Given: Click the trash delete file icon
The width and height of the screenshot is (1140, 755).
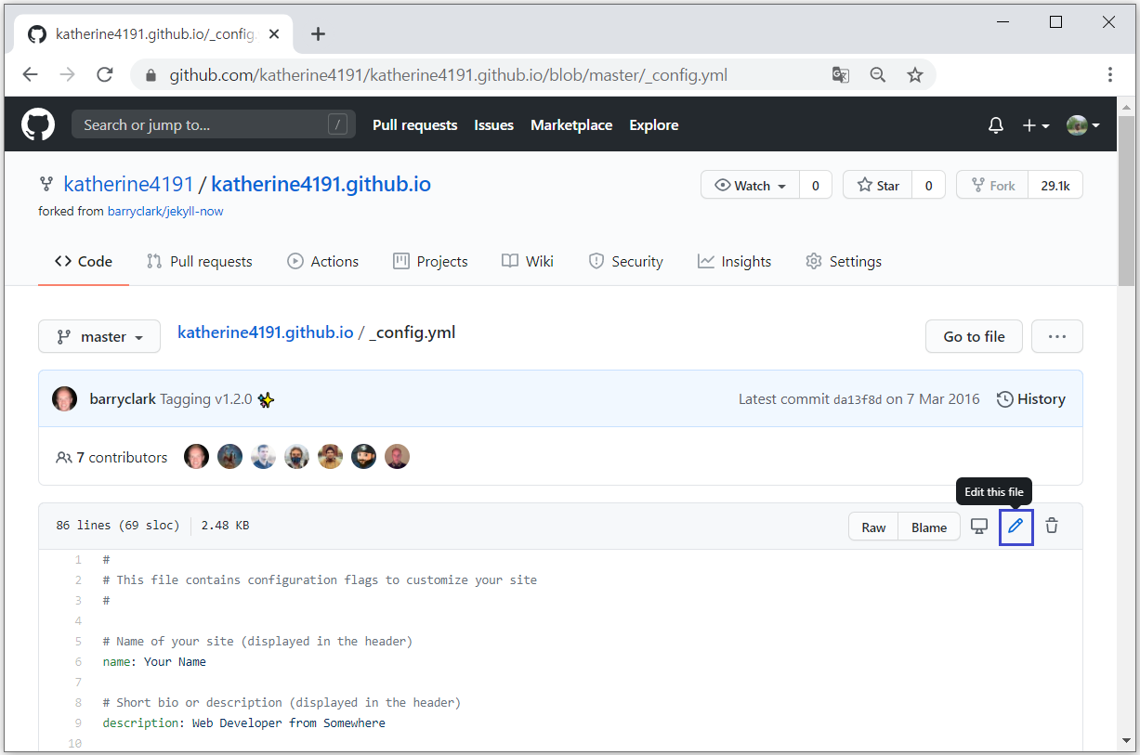Looking at the screenshot, I should click(x=1052, y=527).
